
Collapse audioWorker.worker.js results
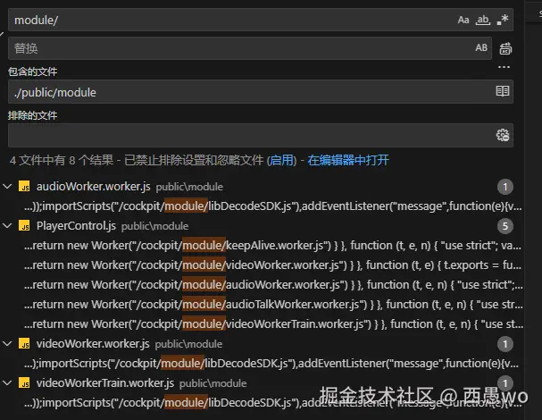pos(7,187)
